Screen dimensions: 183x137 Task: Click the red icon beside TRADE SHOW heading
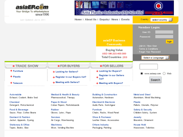(14, 66)
